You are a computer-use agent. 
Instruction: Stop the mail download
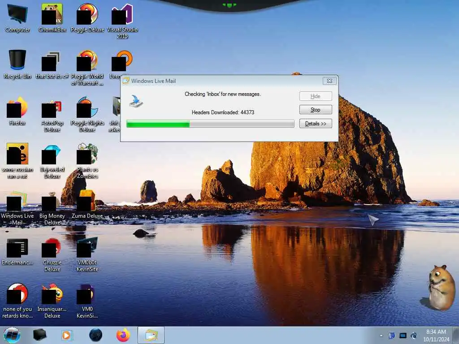coord(316,110)
